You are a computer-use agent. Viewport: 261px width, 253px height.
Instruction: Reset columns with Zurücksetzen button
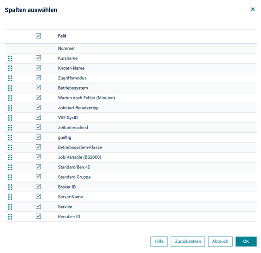pyautogui.click(x=188, y=241)
